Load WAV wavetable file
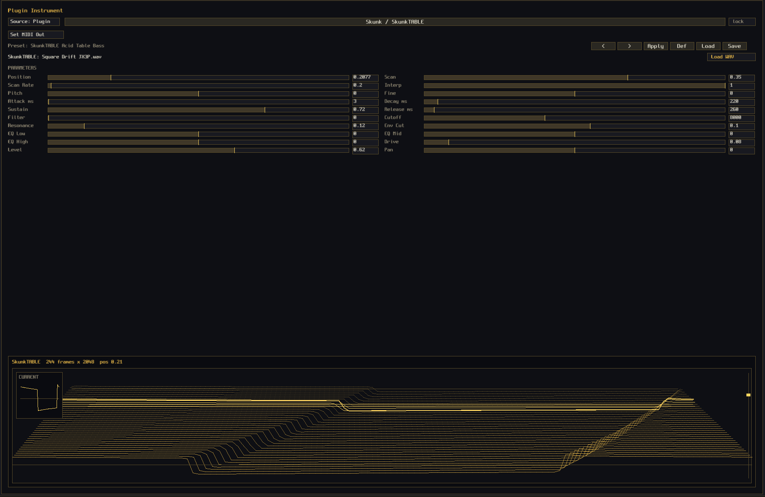The image size is (765, 497). 731,57
